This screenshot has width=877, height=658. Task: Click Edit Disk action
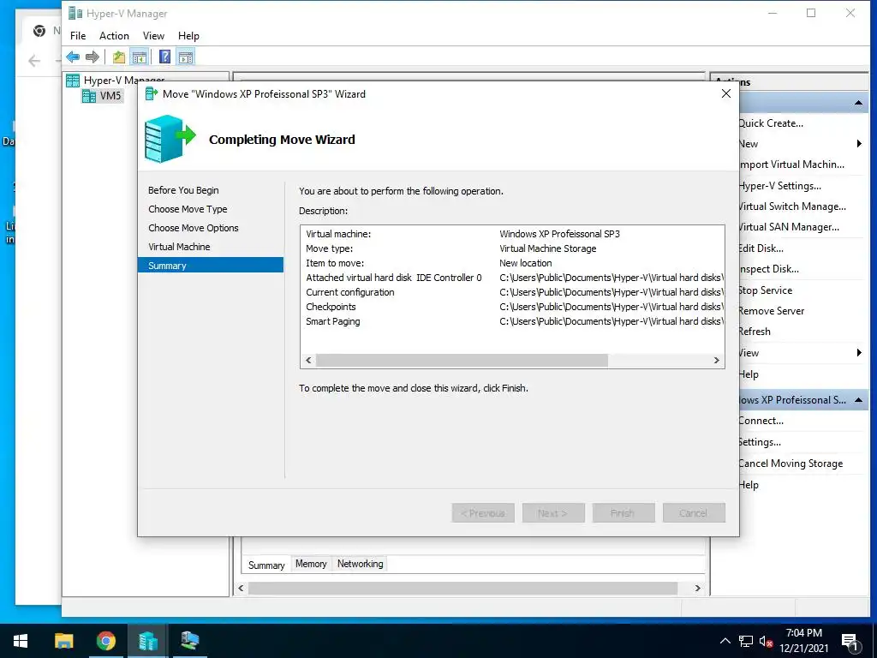coord(761,248)
